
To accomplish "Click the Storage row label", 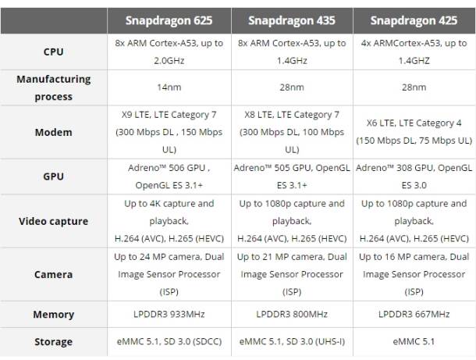I will [53, 342].
